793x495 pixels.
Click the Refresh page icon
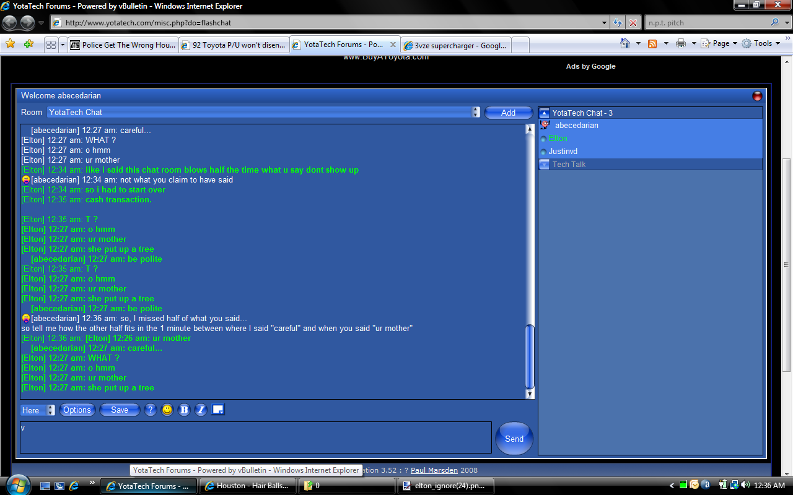[x=618, y=23]
